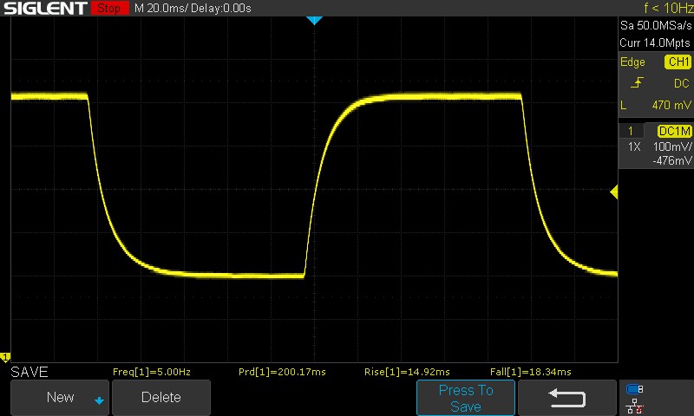
Task: Open the New dropdown softkey
Action: click(x=60, y=398)
